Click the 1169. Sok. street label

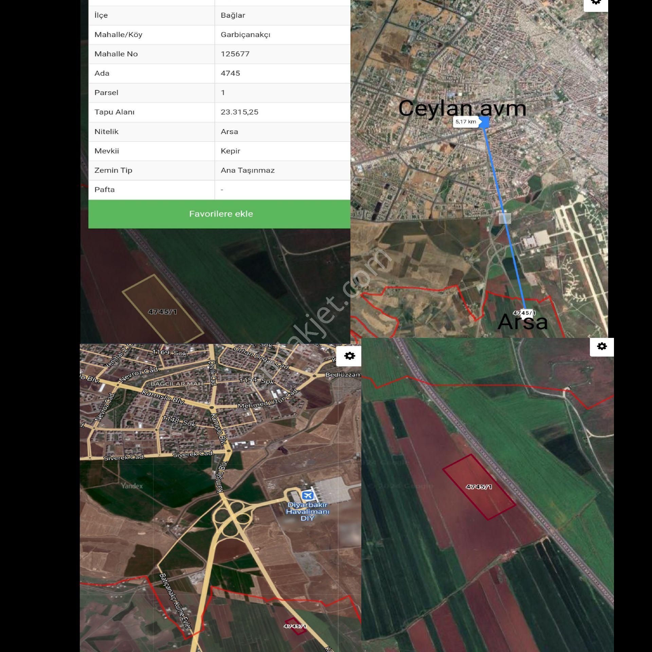tap(170, 352)
